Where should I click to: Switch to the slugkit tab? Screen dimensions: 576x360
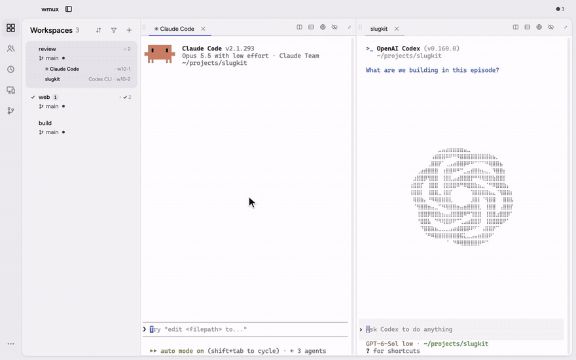click(x=379, y=29)
